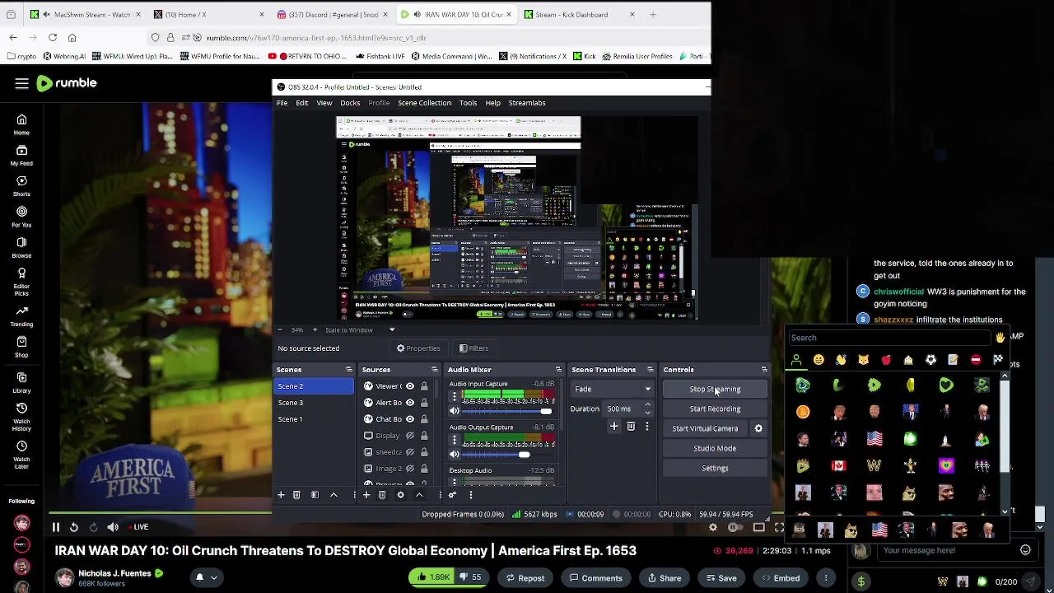Show the sneedcast source
Screen dimensions: 1054x593
click(409, 452)
